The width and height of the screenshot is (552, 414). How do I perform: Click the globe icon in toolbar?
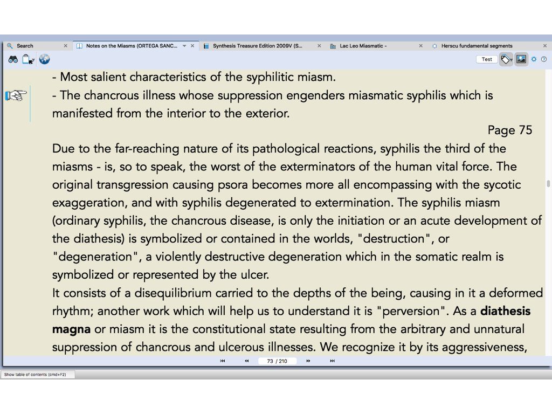point(44,59)
